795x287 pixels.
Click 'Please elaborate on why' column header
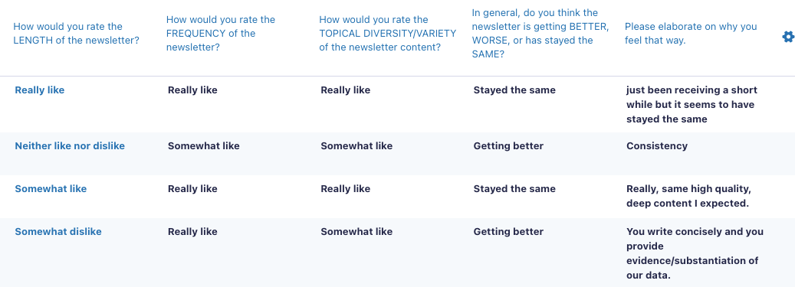pos(691,34)
